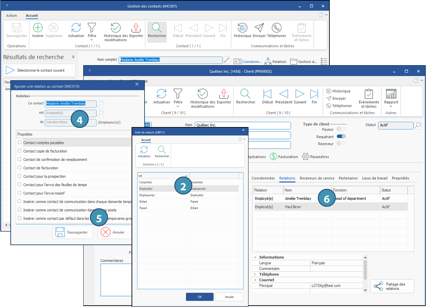Enable the Payeur toggle switch

341,129
